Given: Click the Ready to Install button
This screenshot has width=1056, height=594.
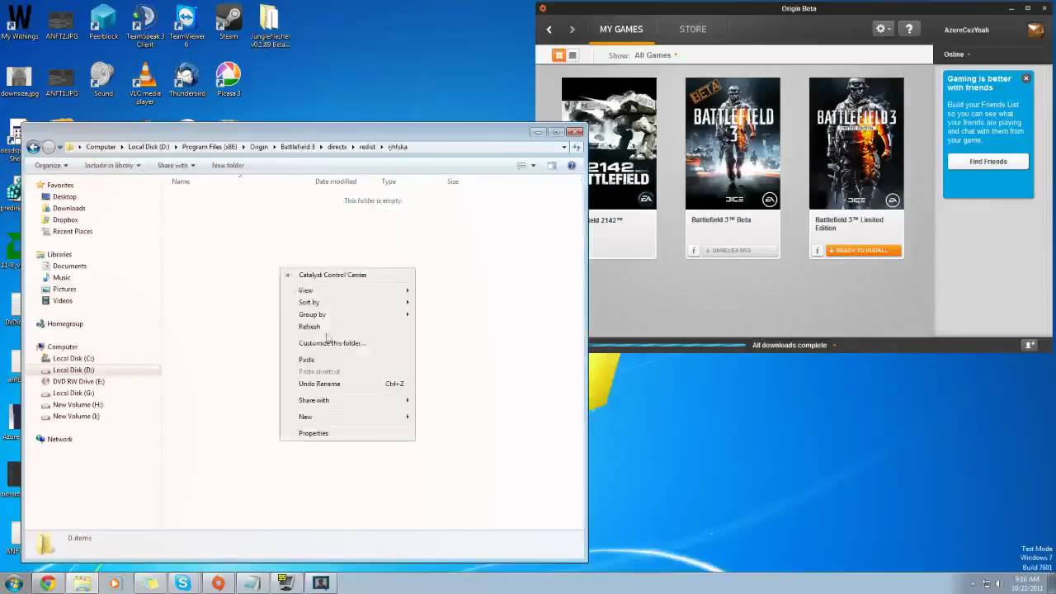Looking at the screenshot, I should click(863, 250).
